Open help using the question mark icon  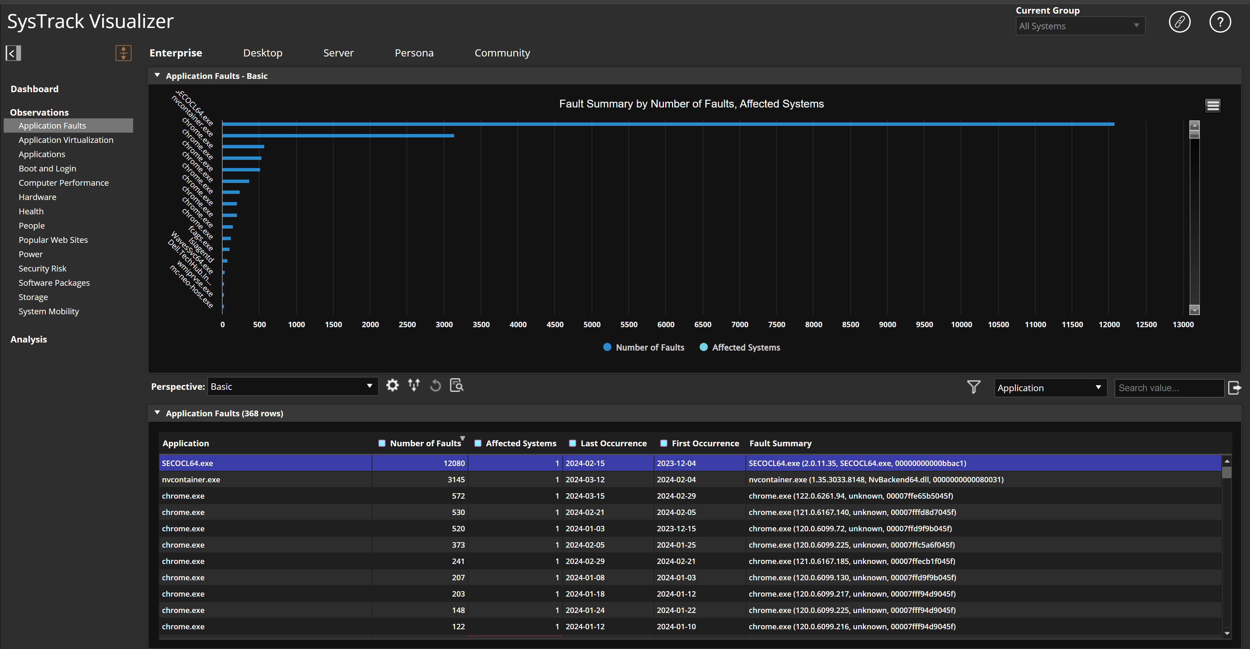pos(1221,21)
